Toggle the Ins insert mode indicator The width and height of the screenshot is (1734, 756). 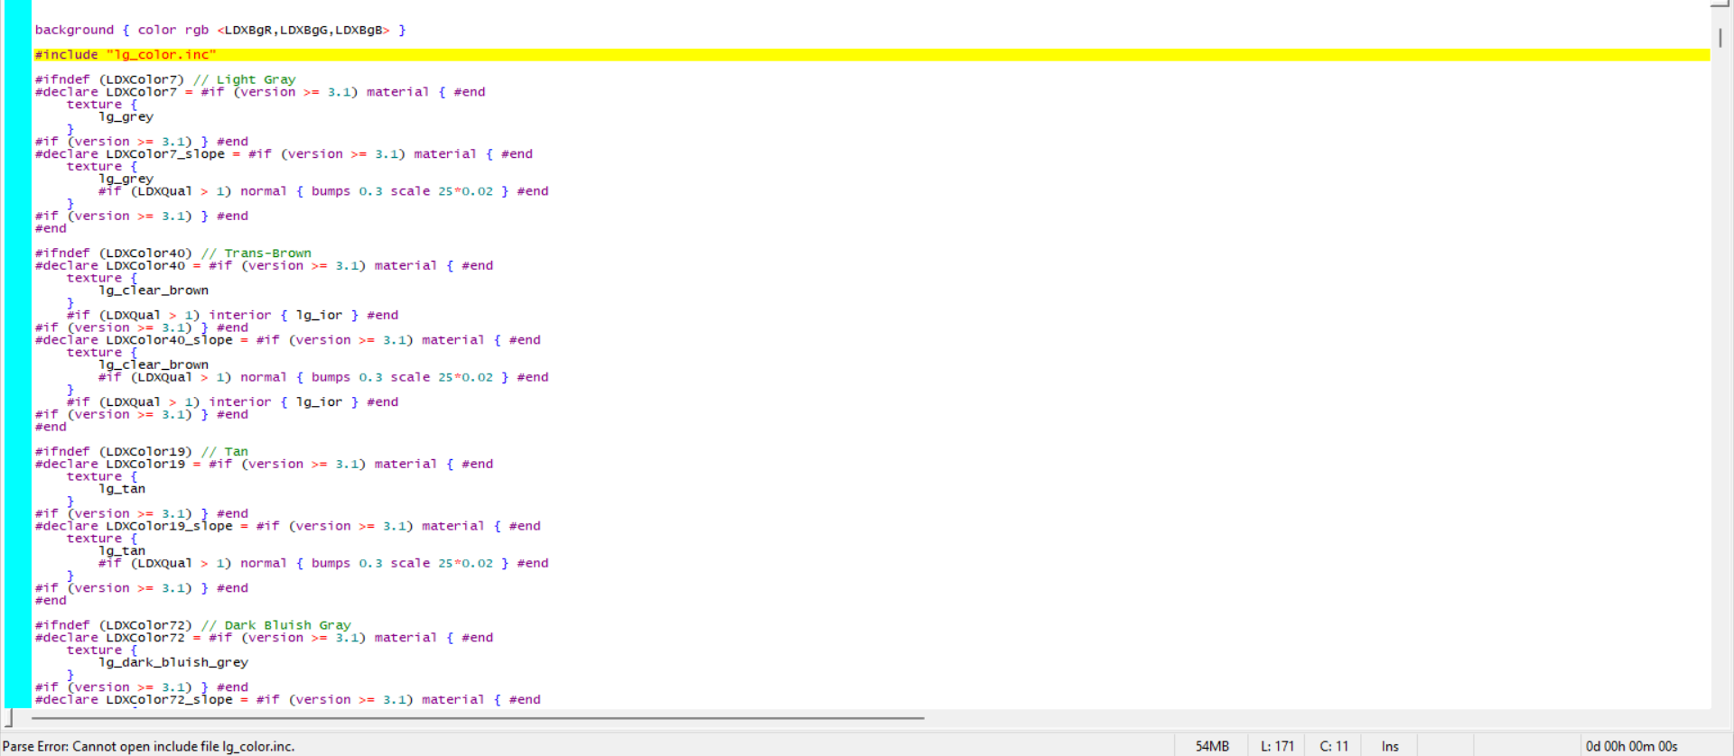coord(1390,746)
